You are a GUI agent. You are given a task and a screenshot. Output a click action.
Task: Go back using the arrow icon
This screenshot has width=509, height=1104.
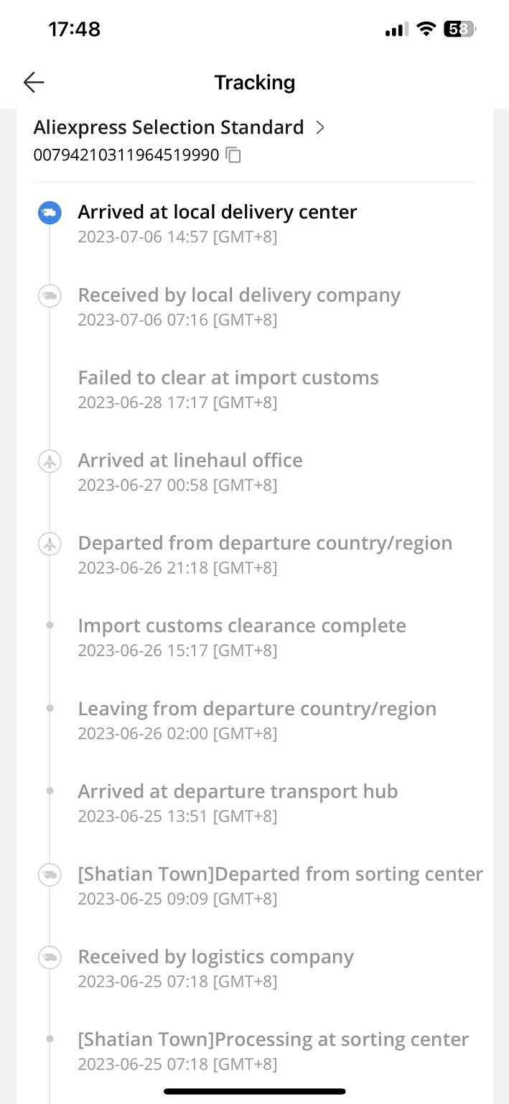tap(34, 83)
